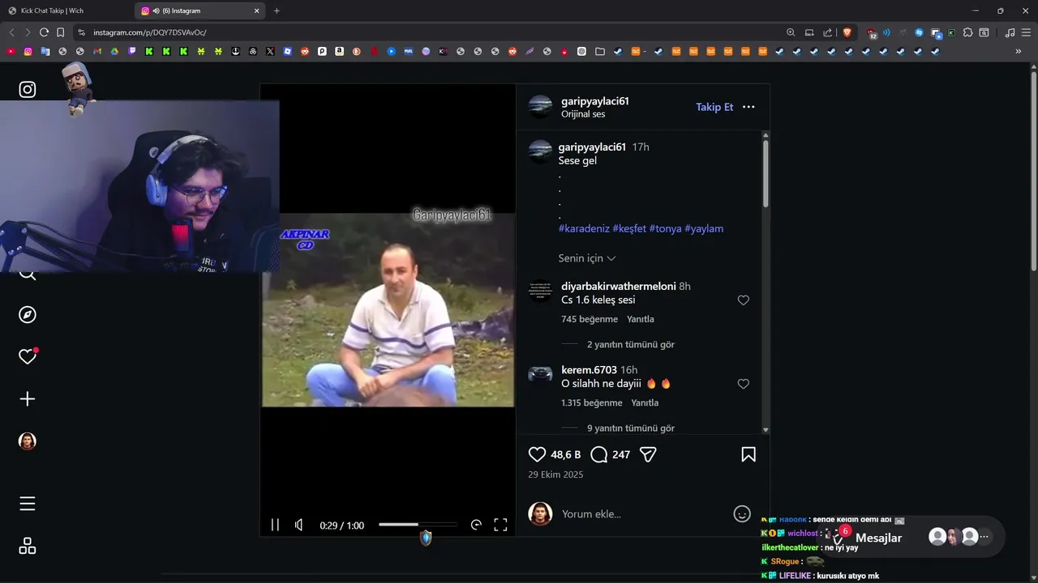Open the sidebar hamburger menu
This screenshot has height=583, width=1038.
tap(28, 504)
